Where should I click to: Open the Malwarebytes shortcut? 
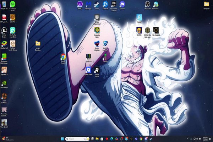pos(88,5)
